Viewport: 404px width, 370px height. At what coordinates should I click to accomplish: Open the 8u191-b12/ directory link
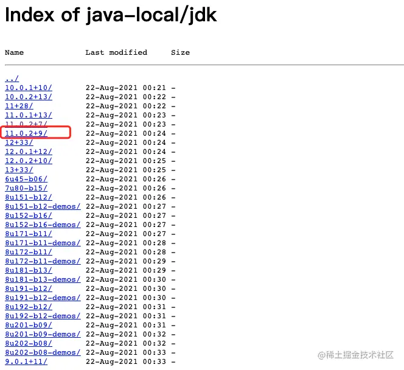point(29,288)
